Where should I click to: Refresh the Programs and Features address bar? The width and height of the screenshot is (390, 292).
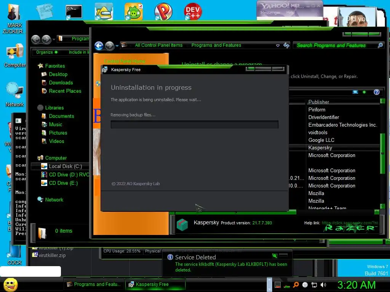[286, 46]
